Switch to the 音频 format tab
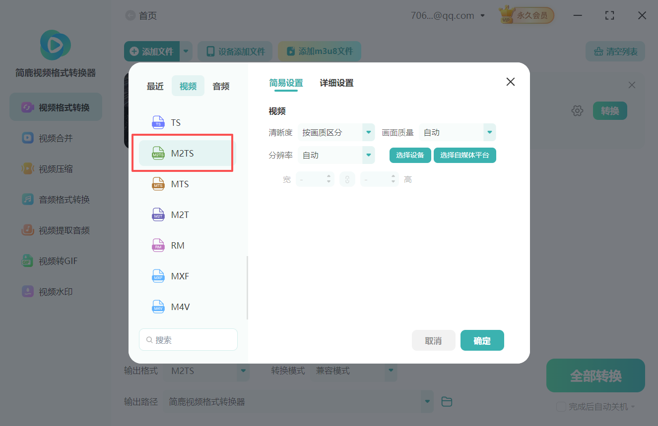 [x=220, y=86]
